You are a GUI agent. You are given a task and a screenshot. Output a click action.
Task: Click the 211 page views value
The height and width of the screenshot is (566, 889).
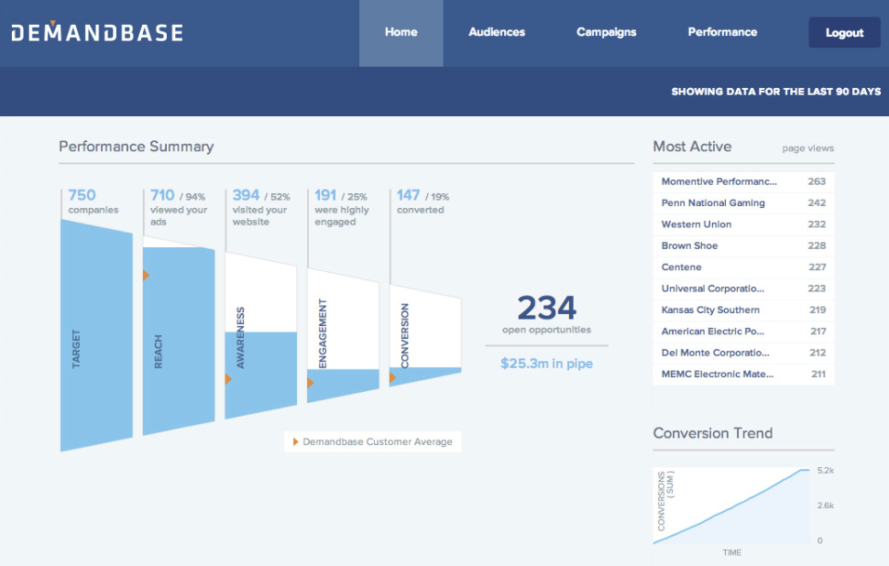click(818, 375)
